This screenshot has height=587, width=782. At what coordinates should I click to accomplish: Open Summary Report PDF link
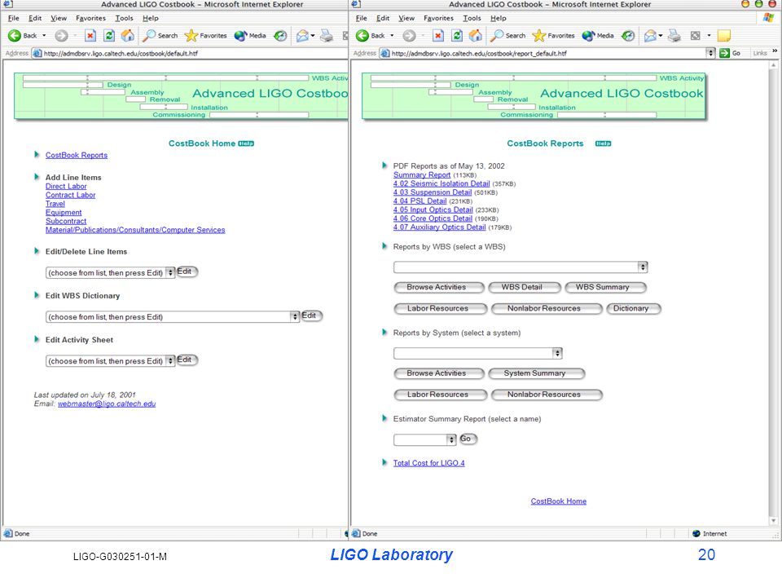click(x=422, y=174)
